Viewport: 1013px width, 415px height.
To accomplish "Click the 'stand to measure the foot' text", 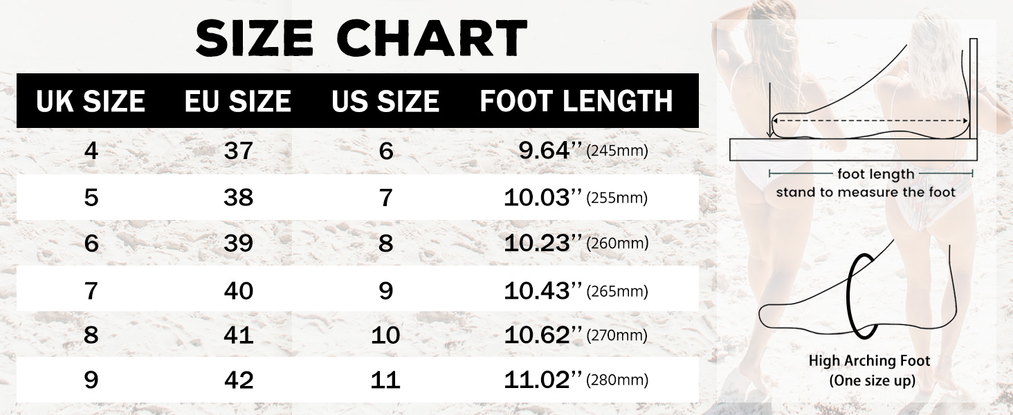I will pyautogui.click(x=865, y=192).
